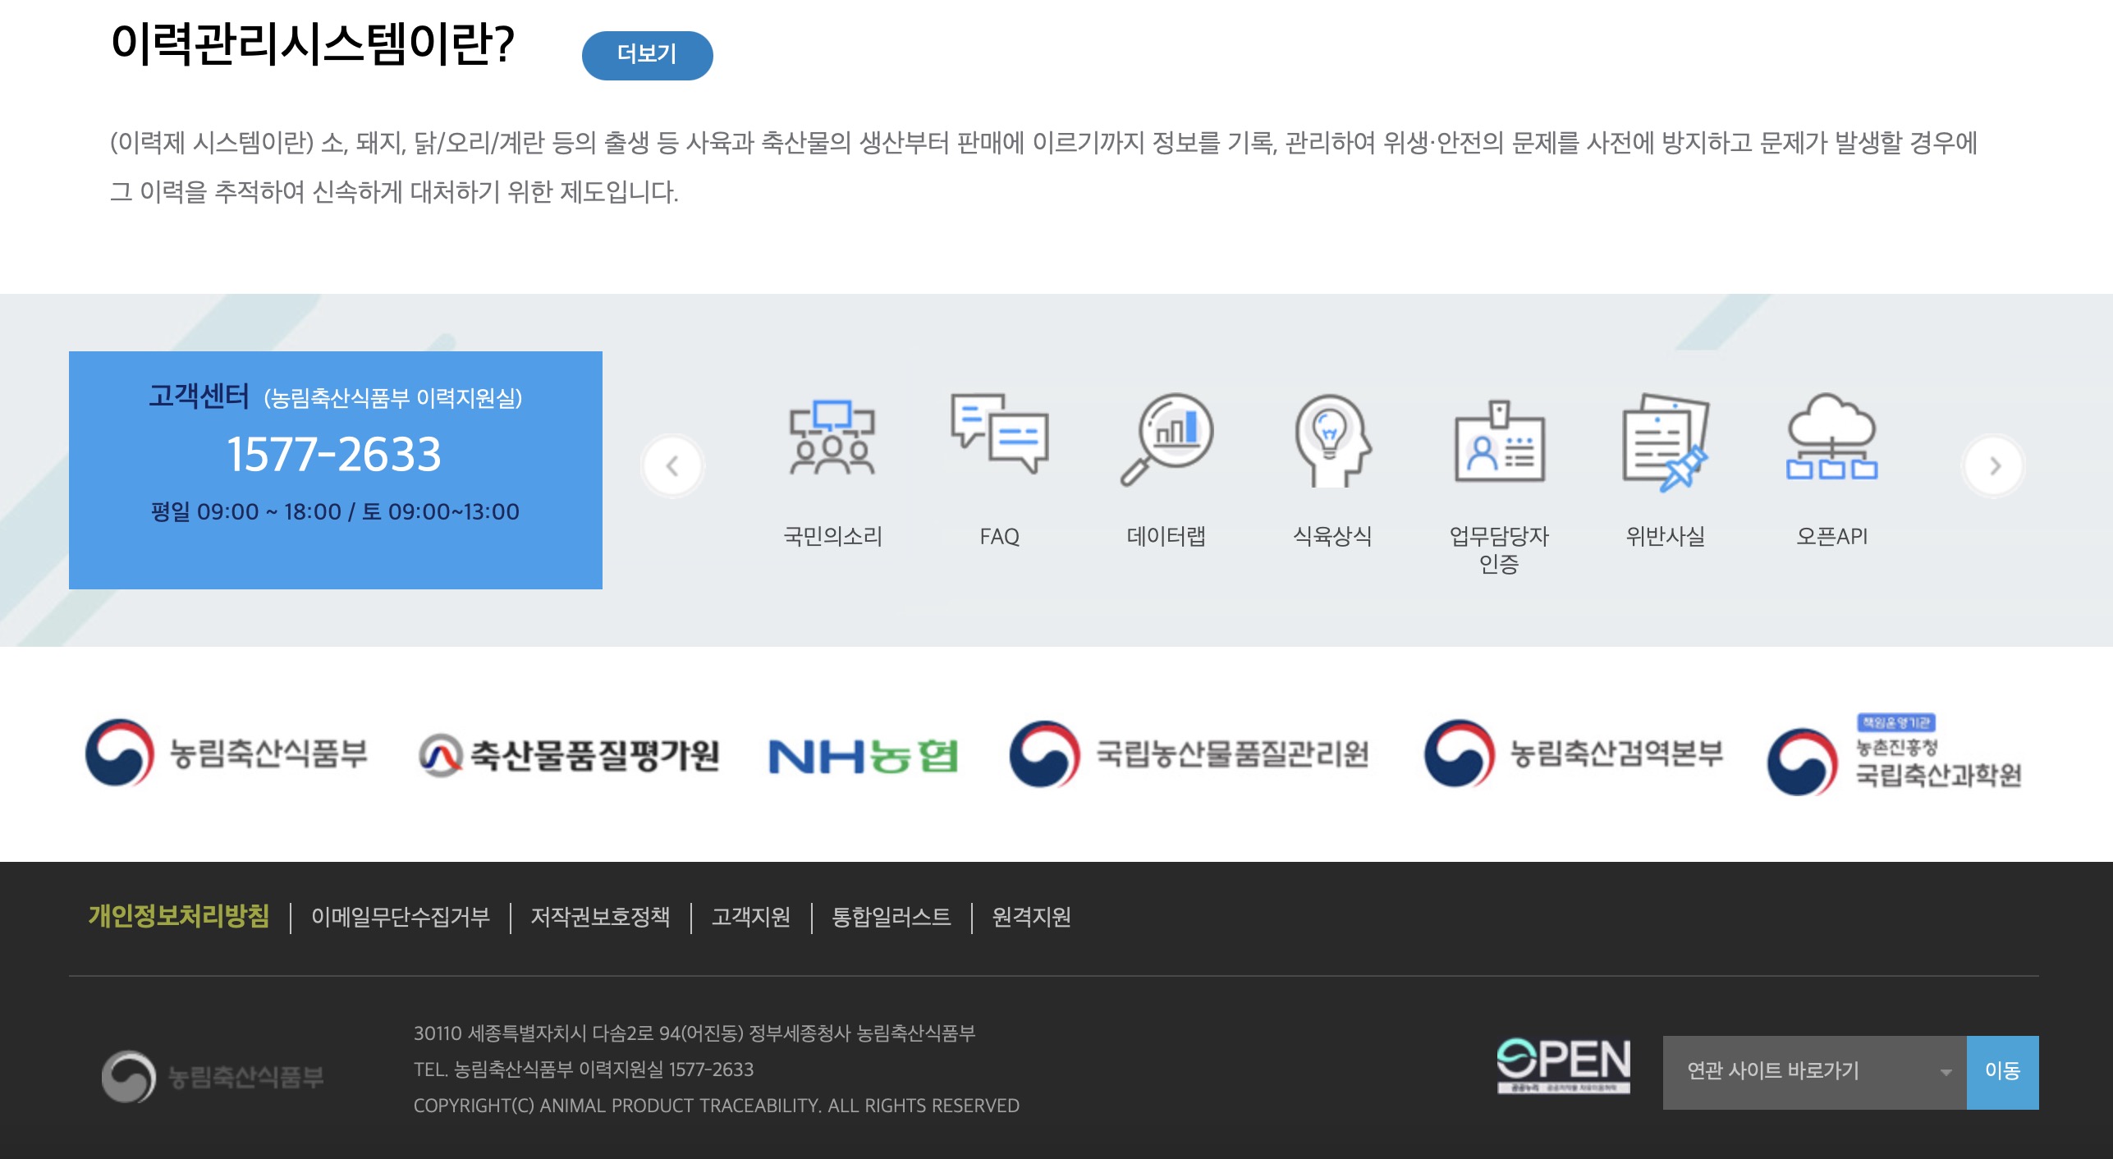Screen dimensions: 2113x1159
Task: Open the 국민의소리 people icon
Action: [x=832, y=438]
